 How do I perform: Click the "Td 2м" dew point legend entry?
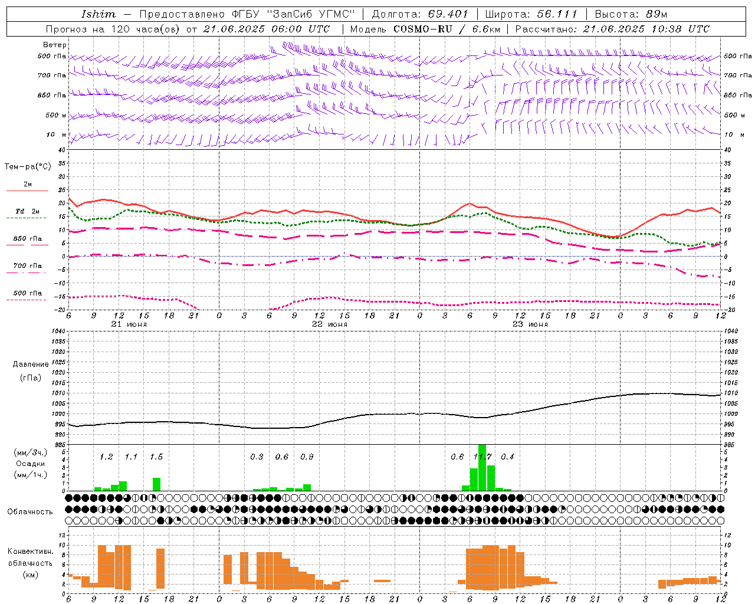click(x=28, y=211)
